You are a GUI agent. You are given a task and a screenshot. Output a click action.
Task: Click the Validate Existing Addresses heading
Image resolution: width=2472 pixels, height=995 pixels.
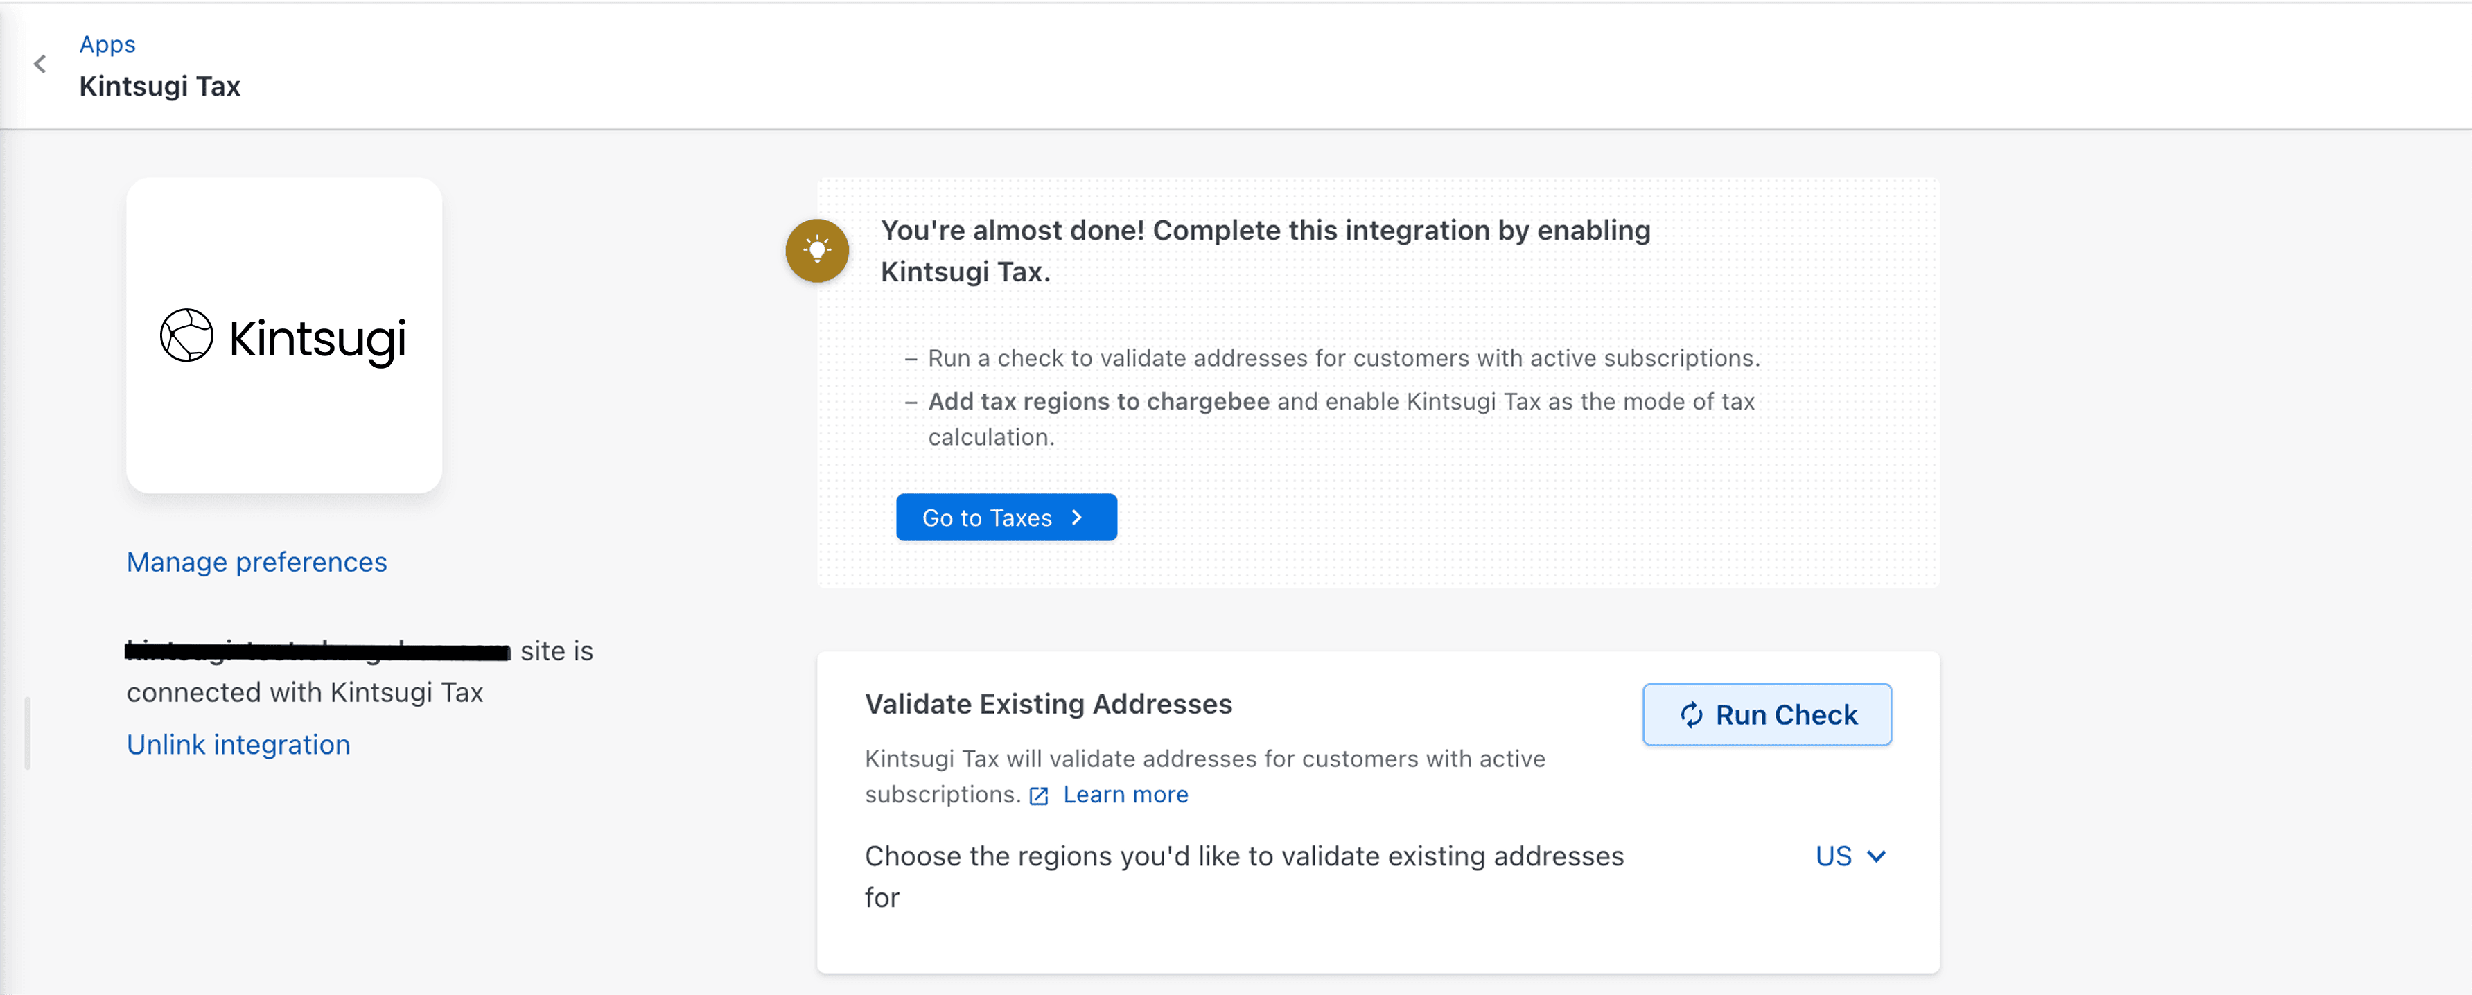pyautogui.click(x=1048, y=703)
